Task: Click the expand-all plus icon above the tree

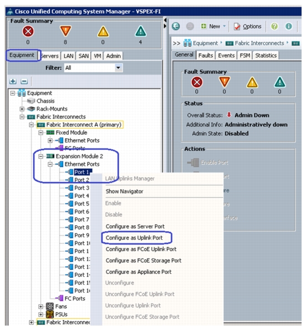Action: point(13,81)
